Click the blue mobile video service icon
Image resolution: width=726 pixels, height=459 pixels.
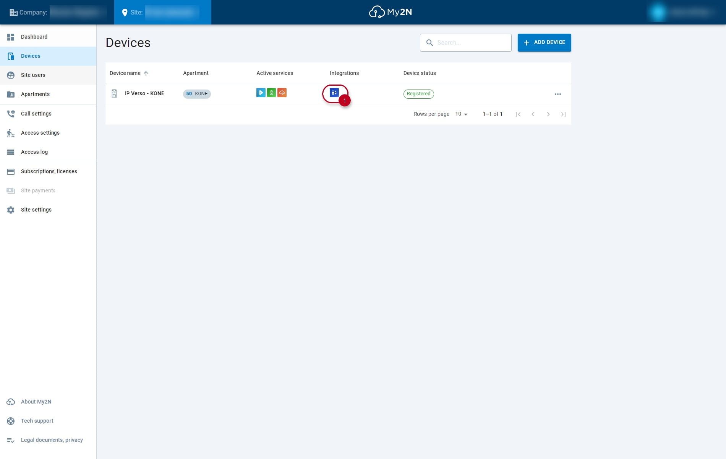[261, 93]
